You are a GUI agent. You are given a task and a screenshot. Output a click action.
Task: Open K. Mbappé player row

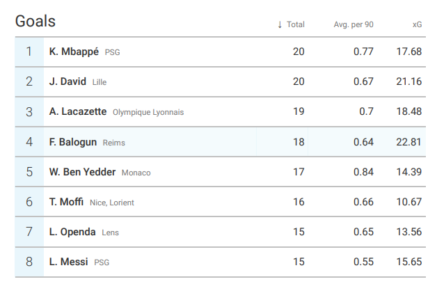(74, 52)
